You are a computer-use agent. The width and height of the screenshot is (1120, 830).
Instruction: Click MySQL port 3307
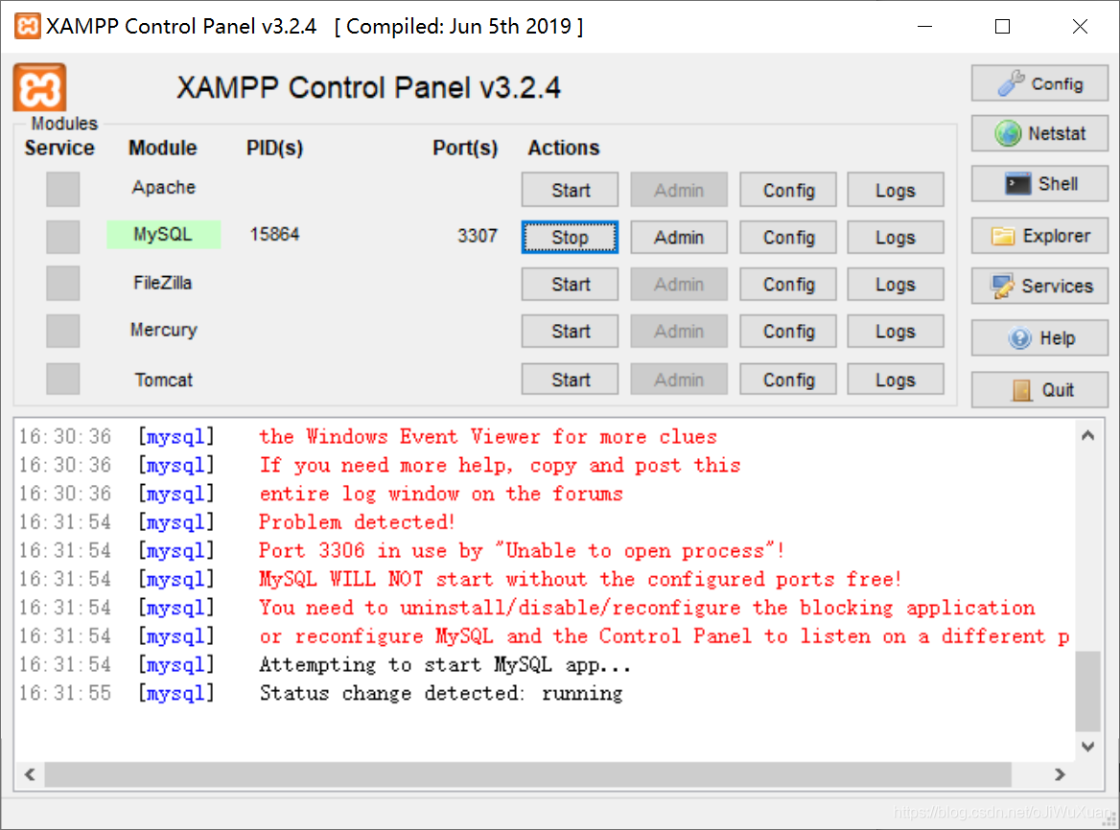coord(478,236)
